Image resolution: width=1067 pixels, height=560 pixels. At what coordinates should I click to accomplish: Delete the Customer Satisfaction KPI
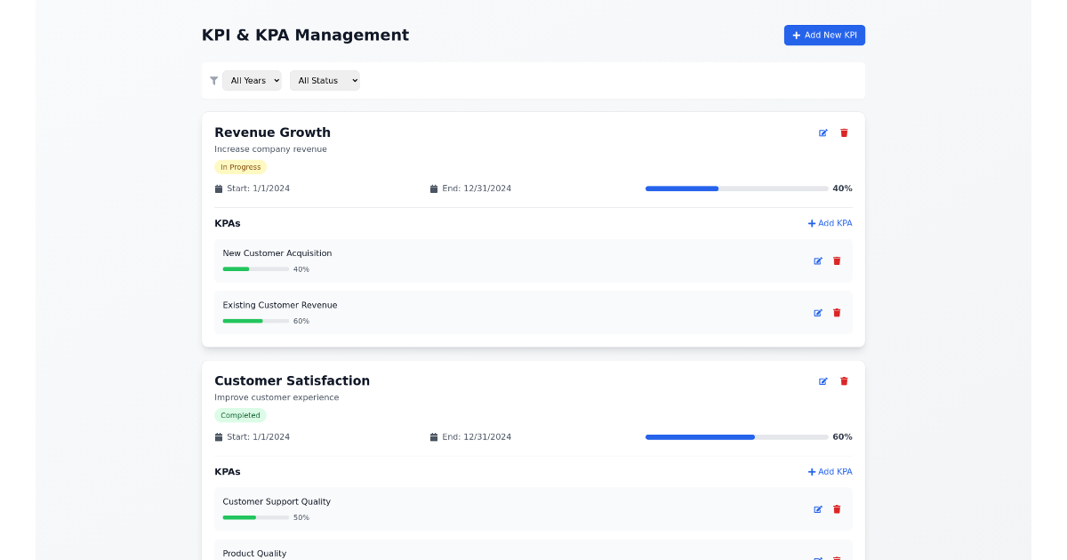click(x=843, y=380)
